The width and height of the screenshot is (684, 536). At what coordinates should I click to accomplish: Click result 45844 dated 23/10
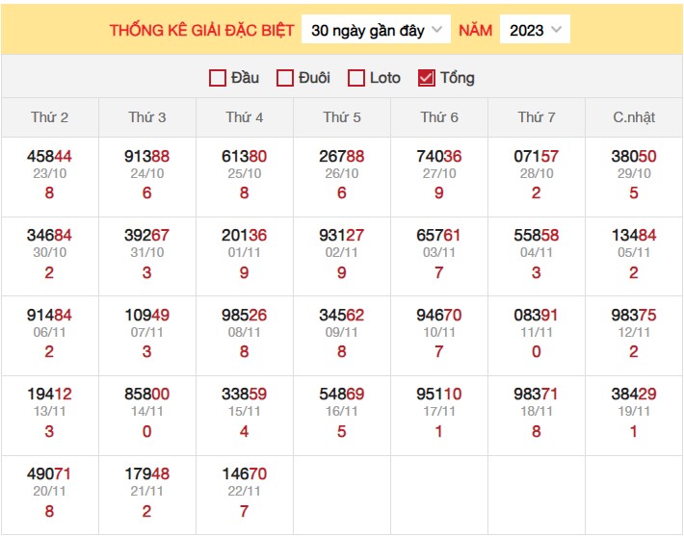(x=49, y=156)
